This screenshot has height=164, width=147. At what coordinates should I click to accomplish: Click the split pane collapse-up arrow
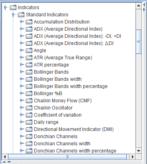coord(4,162)
